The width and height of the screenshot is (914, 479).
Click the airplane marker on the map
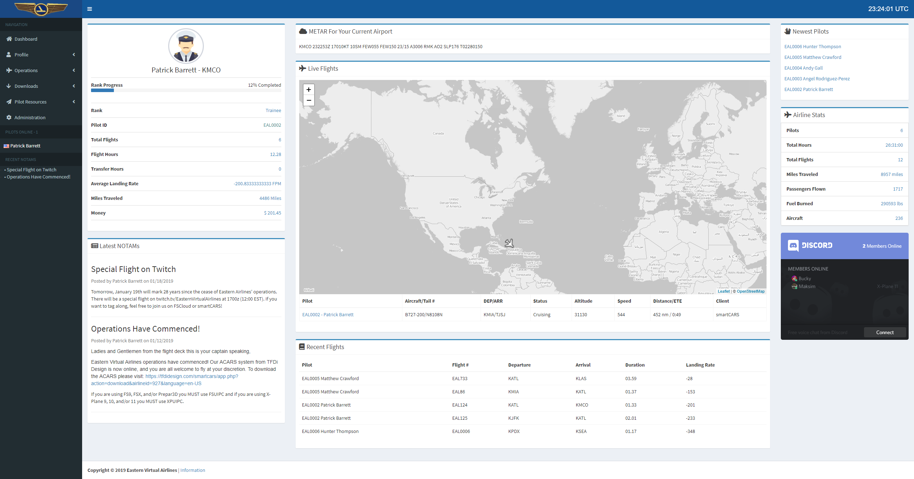coord(509,243)
